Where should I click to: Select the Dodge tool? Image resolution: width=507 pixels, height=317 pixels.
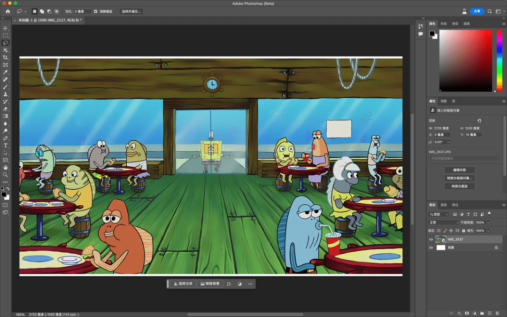[x=6, y=131]
